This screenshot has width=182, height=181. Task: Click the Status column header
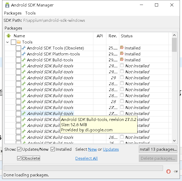click(127, 36)
